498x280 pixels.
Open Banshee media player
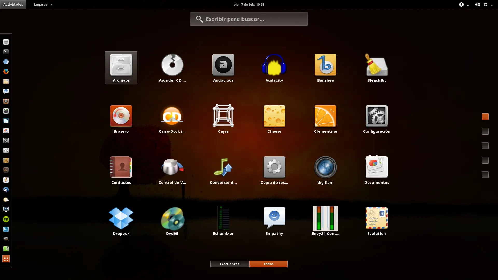click(326, 68)
